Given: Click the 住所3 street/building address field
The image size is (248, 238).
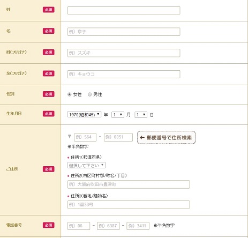Looking at the screenshot, I should click(x=129, y=205).
